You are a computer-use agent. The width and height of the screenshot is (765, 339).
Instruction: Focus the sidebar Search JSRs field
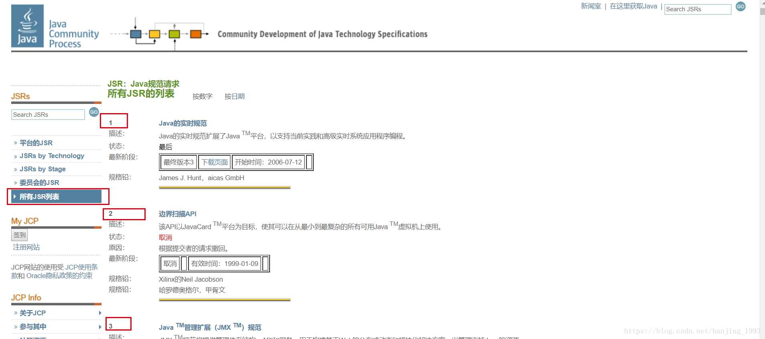(x=48, y=115)
